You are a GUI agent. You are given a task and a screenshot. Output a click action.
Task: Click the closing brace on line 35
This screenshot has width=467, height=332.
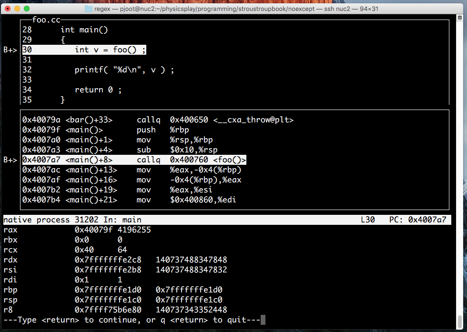click(x=62, y=100)
